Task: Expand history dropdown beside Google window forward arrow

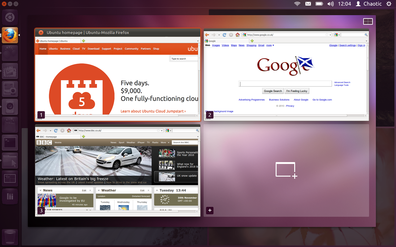Action: (x=219, y=35)
